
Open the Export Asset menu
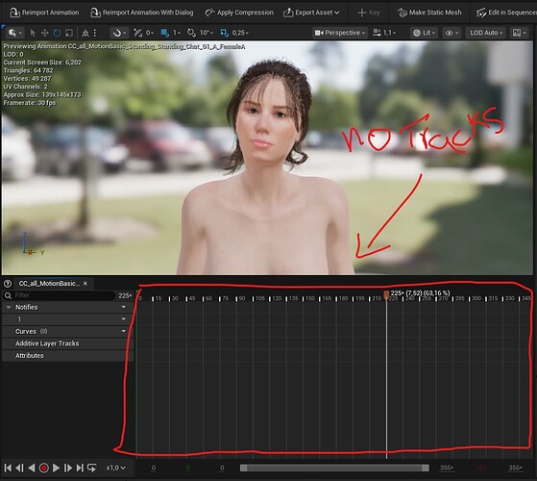(x=311, y=13)
